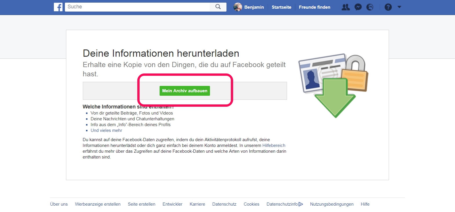Viewport: 455px width, 212px height.
Task: Click the search magnifier icon
Action: coord(218,7)
